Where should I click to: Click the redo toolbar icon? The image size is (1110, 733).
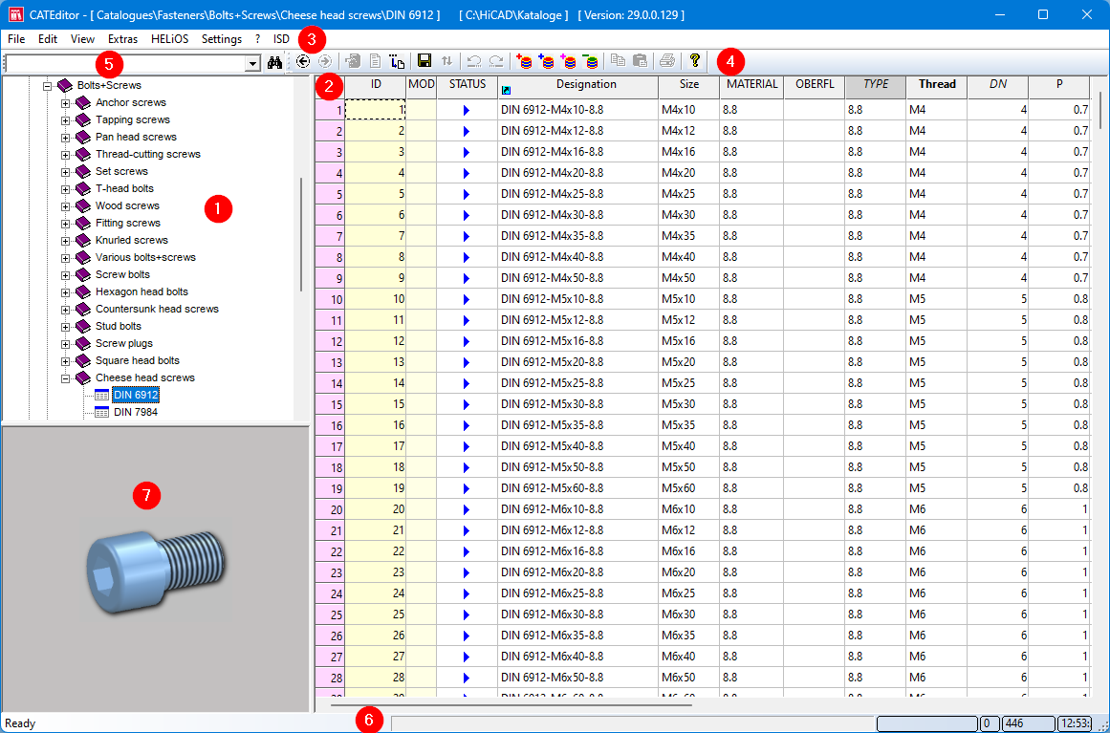pos(496,61)
